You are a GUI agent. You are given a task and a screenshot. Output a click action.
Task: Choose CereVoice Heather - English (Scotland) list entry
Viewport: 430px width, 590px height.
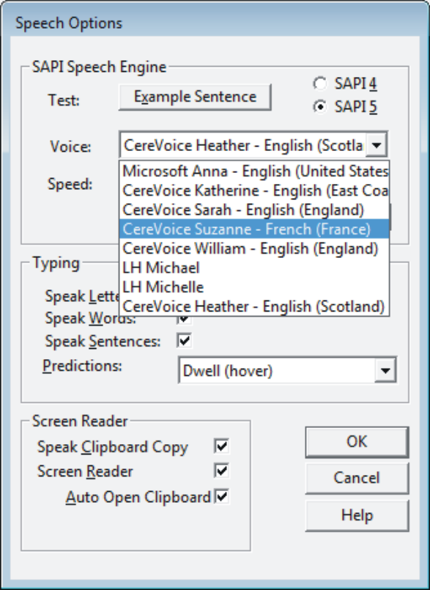254,306
